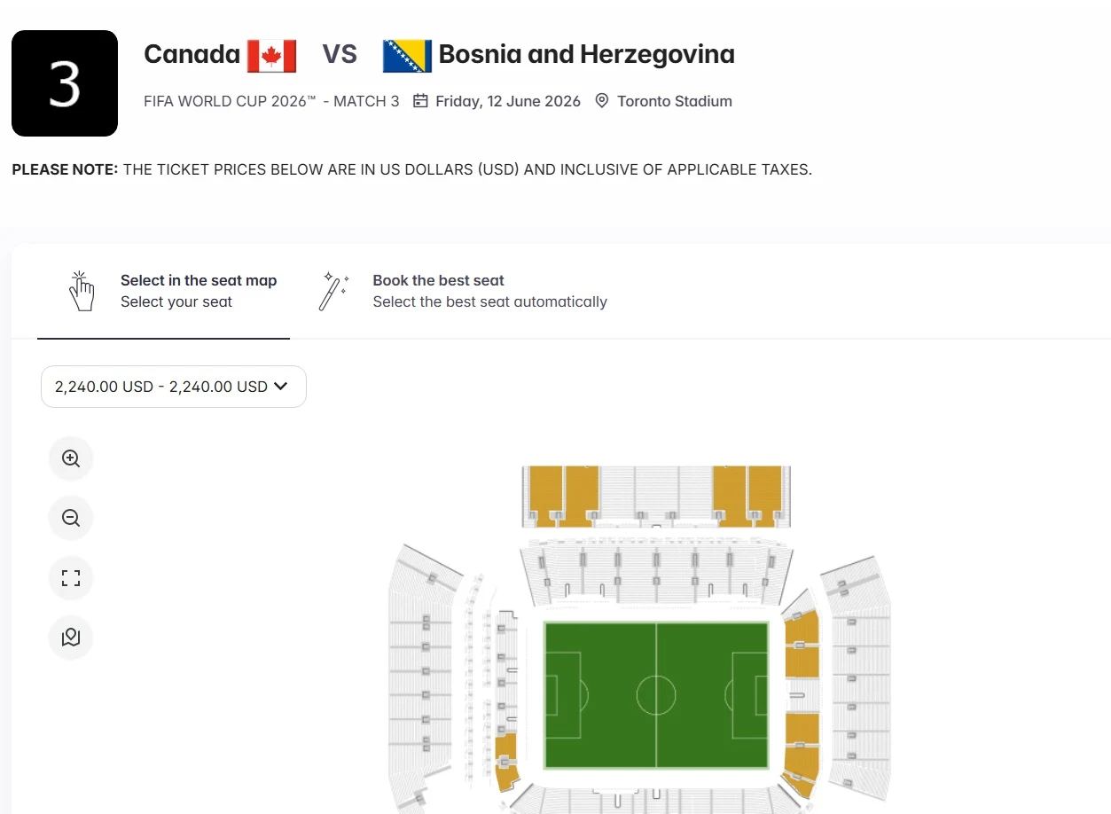
Task: Open the price range dropdown
Action: (x=173, y=387)
